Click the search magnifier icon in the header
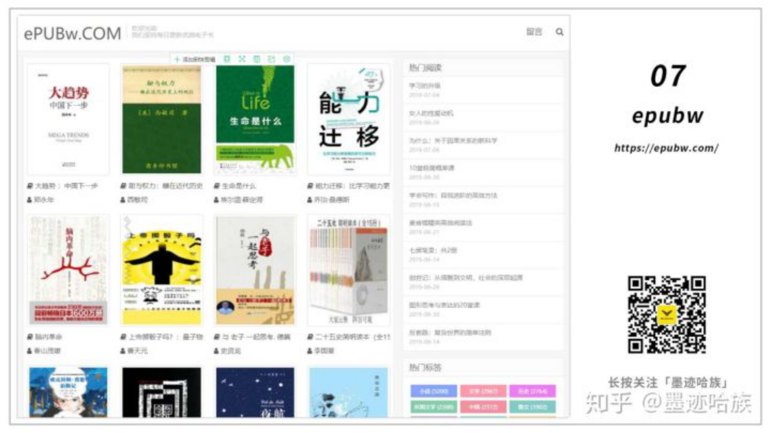 click(560, 32)
